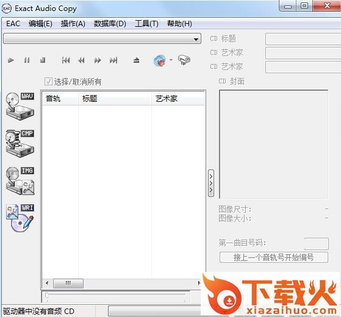Click the scrollbar right arrow
Screen dimensions: 341x317
[x=199, y=283]
